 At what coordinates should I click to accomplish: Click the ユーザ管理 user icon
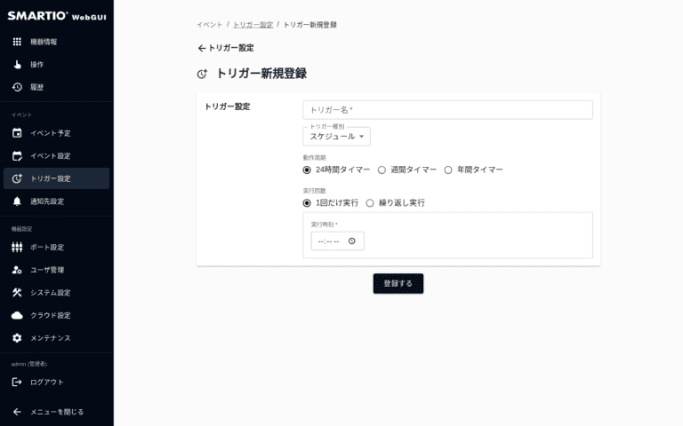tap(17, 270)
